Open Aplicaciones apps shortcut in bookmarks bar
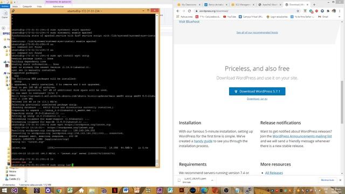 tap(184, 17)
